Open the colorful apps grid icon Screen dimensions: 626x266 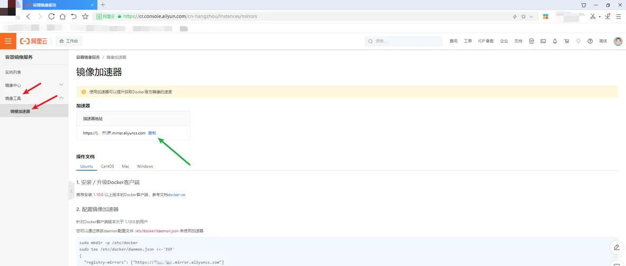[545, 16]
